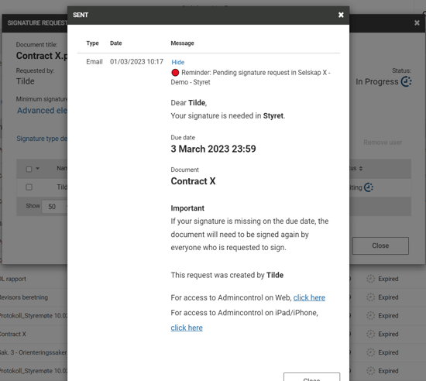Viewport: 426px width, 381px height.
Task: Close the Signature Request window via its X
Action: coord(417,22)
